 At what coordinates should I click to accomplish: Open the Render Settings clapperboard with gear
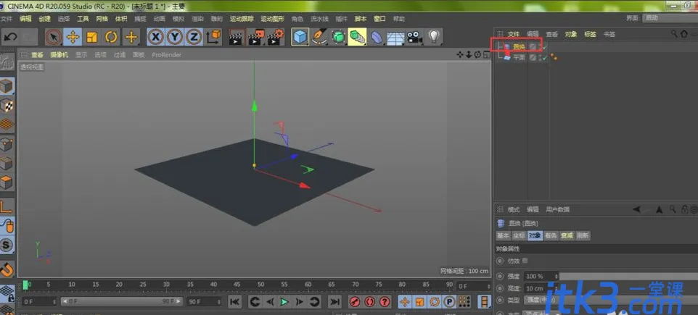276,38
